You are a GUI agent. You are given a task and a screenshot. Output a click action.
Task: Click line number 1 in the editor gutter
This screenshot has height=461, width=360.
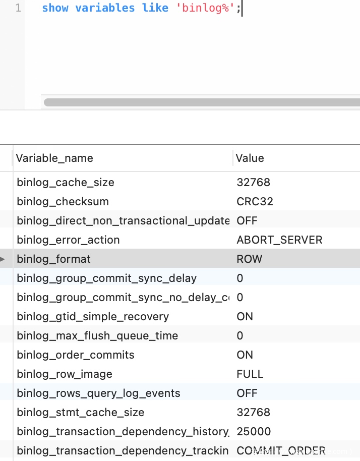[x=18, y=8]
